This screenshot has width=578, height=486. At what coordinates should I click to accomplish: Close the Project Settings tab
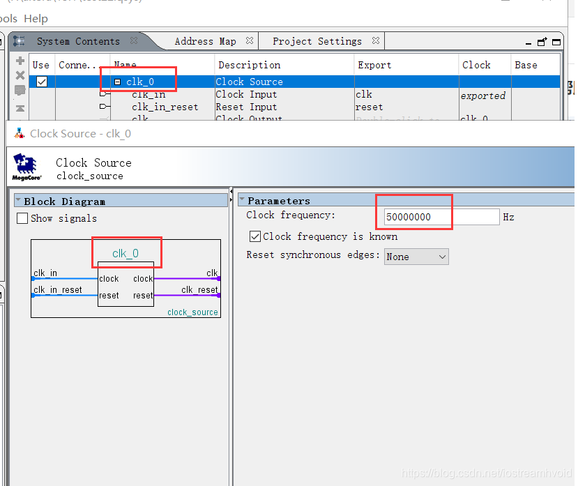click(x=376, y=40)
